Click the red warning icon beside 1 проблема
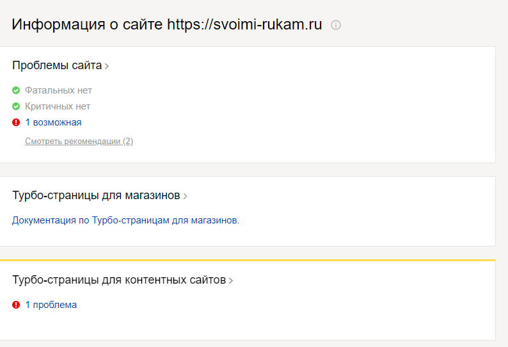The height and width of the screenshot is (347, 508). click(x=16, y=305)
